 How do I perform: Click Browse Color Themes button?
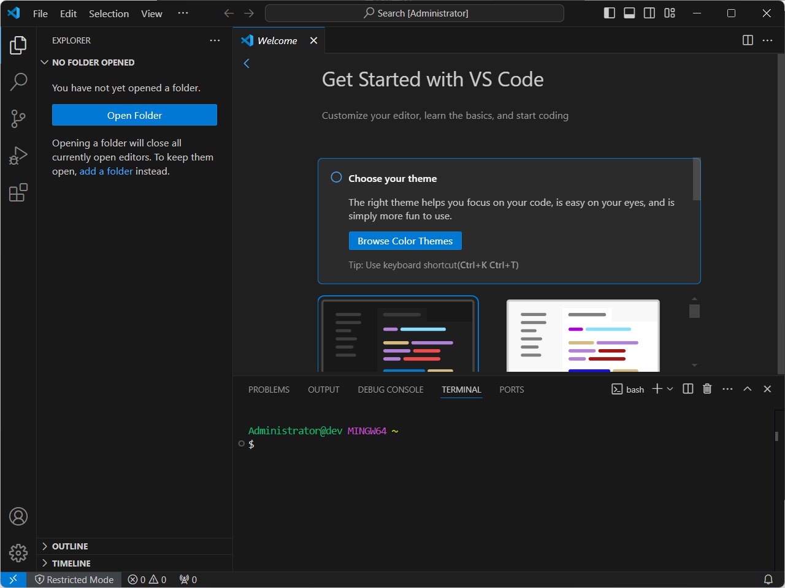point(405,241)
